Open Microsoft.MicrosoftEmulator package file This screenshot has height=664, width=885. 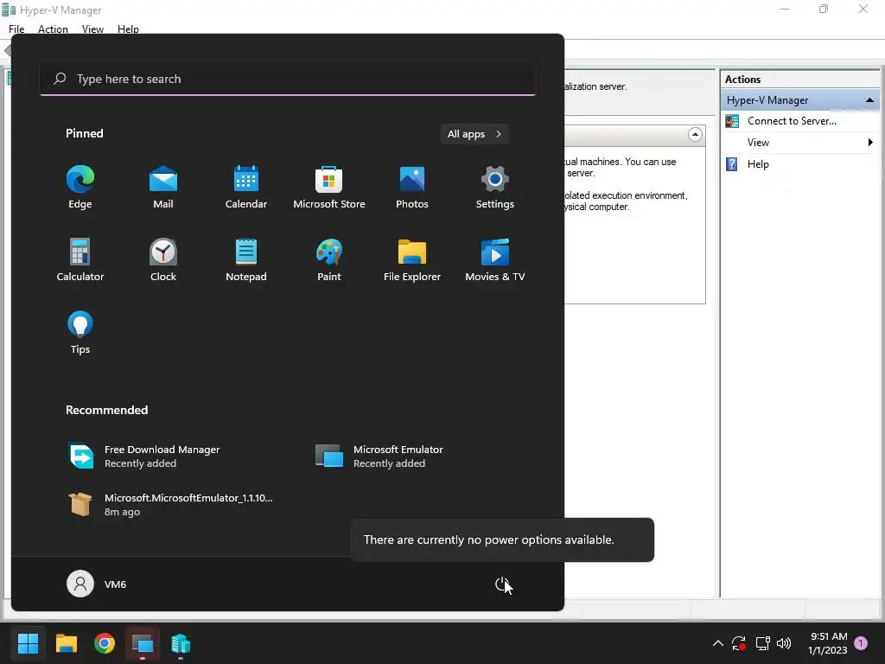169,505
